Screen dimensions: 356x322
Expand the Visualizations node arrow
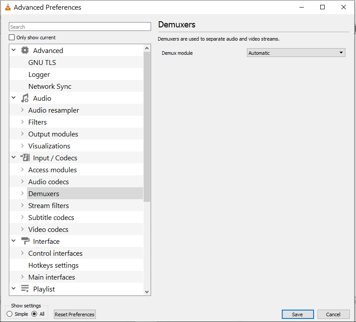click(x=22, y=146)
